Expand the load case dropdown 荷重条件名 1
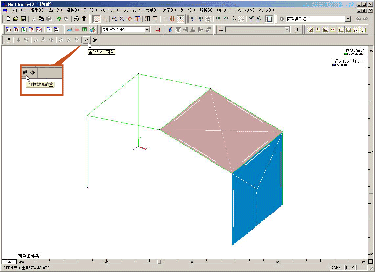Screen dimensions: 375x272 pos(348,19)
